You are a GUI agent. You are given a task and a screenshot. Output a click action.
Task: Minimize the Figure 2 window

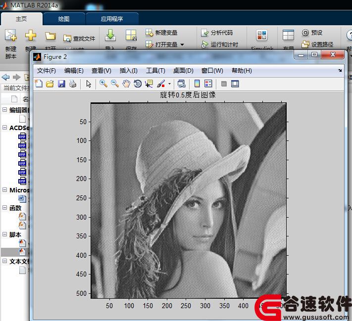click(x=301, y=54)
